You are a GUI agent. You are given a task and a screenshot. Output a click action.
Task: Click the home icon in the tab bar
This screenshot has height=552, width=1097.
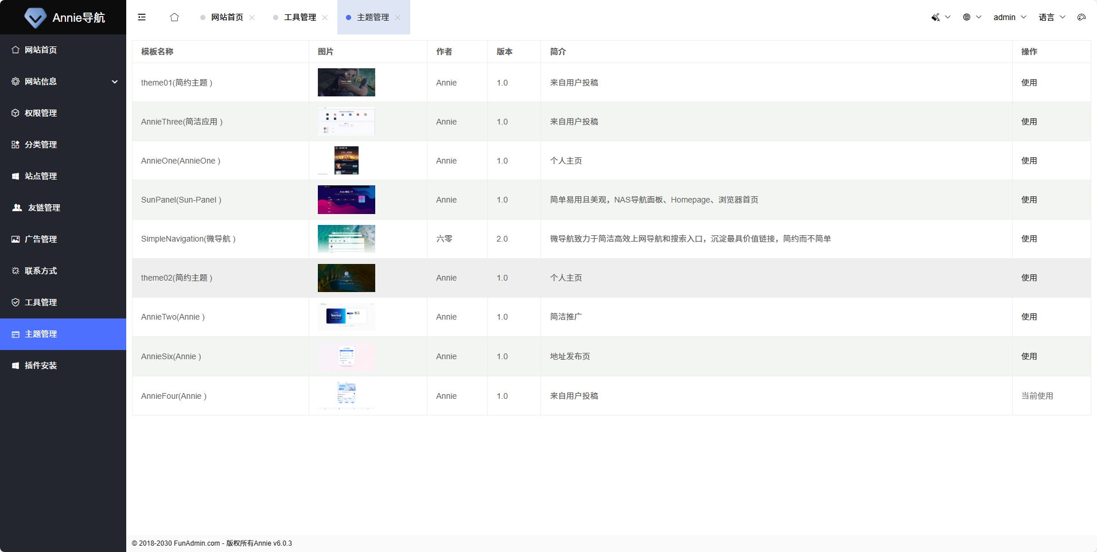(174, 18)
